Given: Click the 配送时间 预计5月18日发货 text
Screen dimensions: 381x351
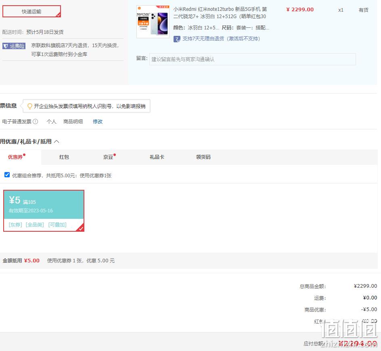Looking at the screenshot, I should coord(33,32).
